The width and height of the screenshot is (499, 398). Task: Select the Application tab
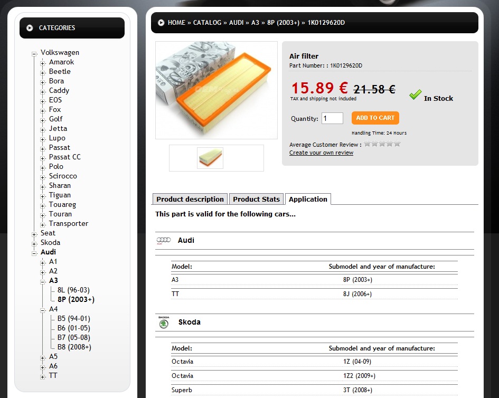point(308,199)
